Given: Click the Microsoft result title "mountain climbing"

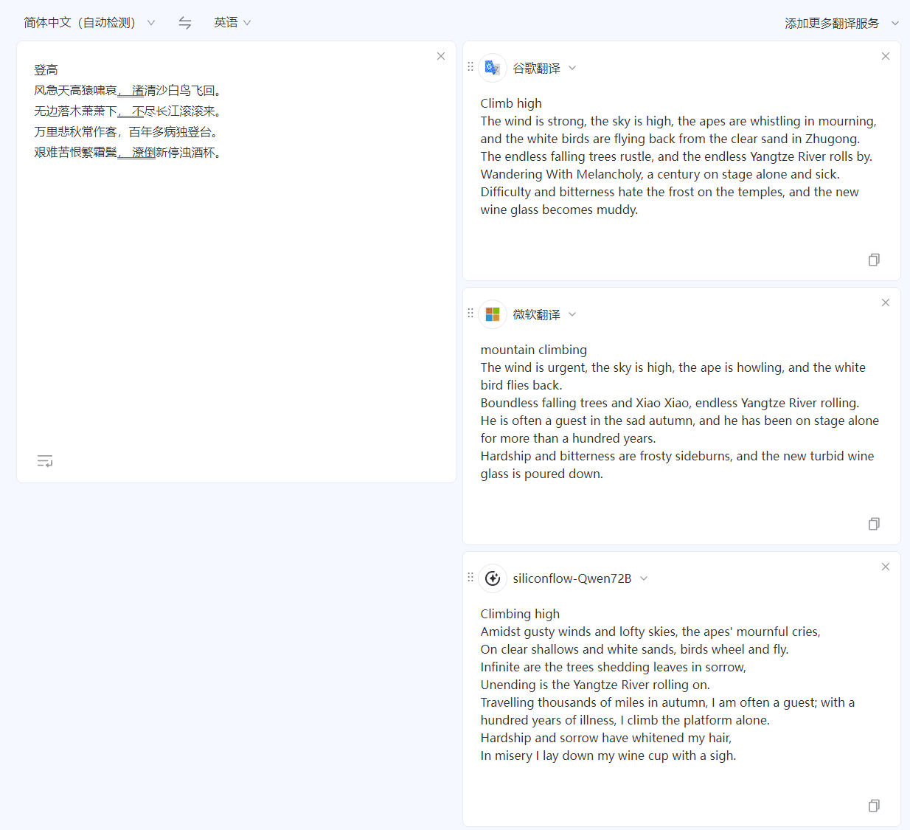Looking at the screenshot, I should [534, 350].
